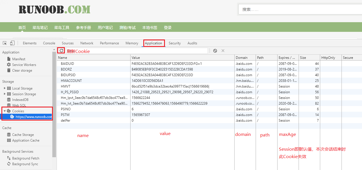The width and height of the screenshot is (362, 170).
Task: Sort by the Value column header
Action: coord(183,57)
